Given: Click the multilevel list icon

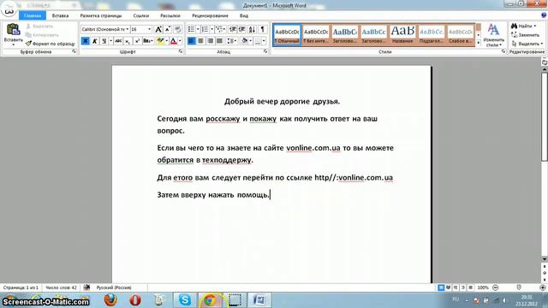Looking at the screenshot, I should 219,29.
